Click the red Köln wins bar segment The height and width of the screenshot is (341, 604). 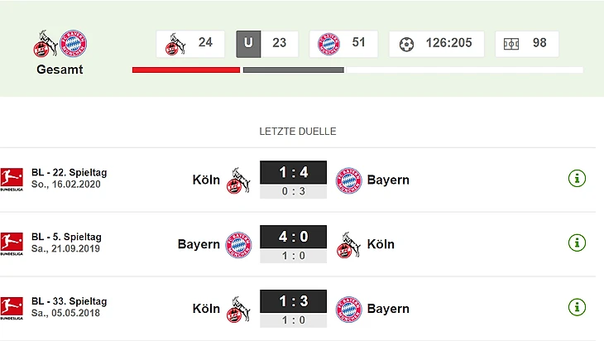[x=186, y=70]
